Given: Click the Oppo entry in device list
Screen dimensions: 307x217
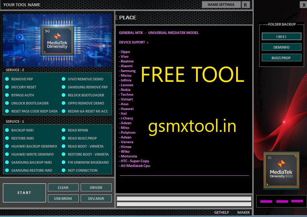Looking at the screenshot, I should point(124,52).
